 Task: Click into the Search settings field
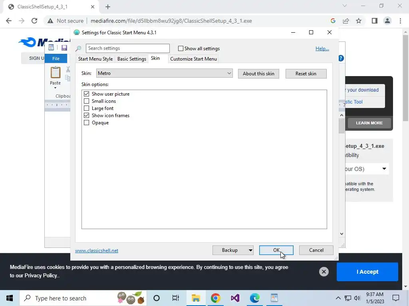pos(127,48)
